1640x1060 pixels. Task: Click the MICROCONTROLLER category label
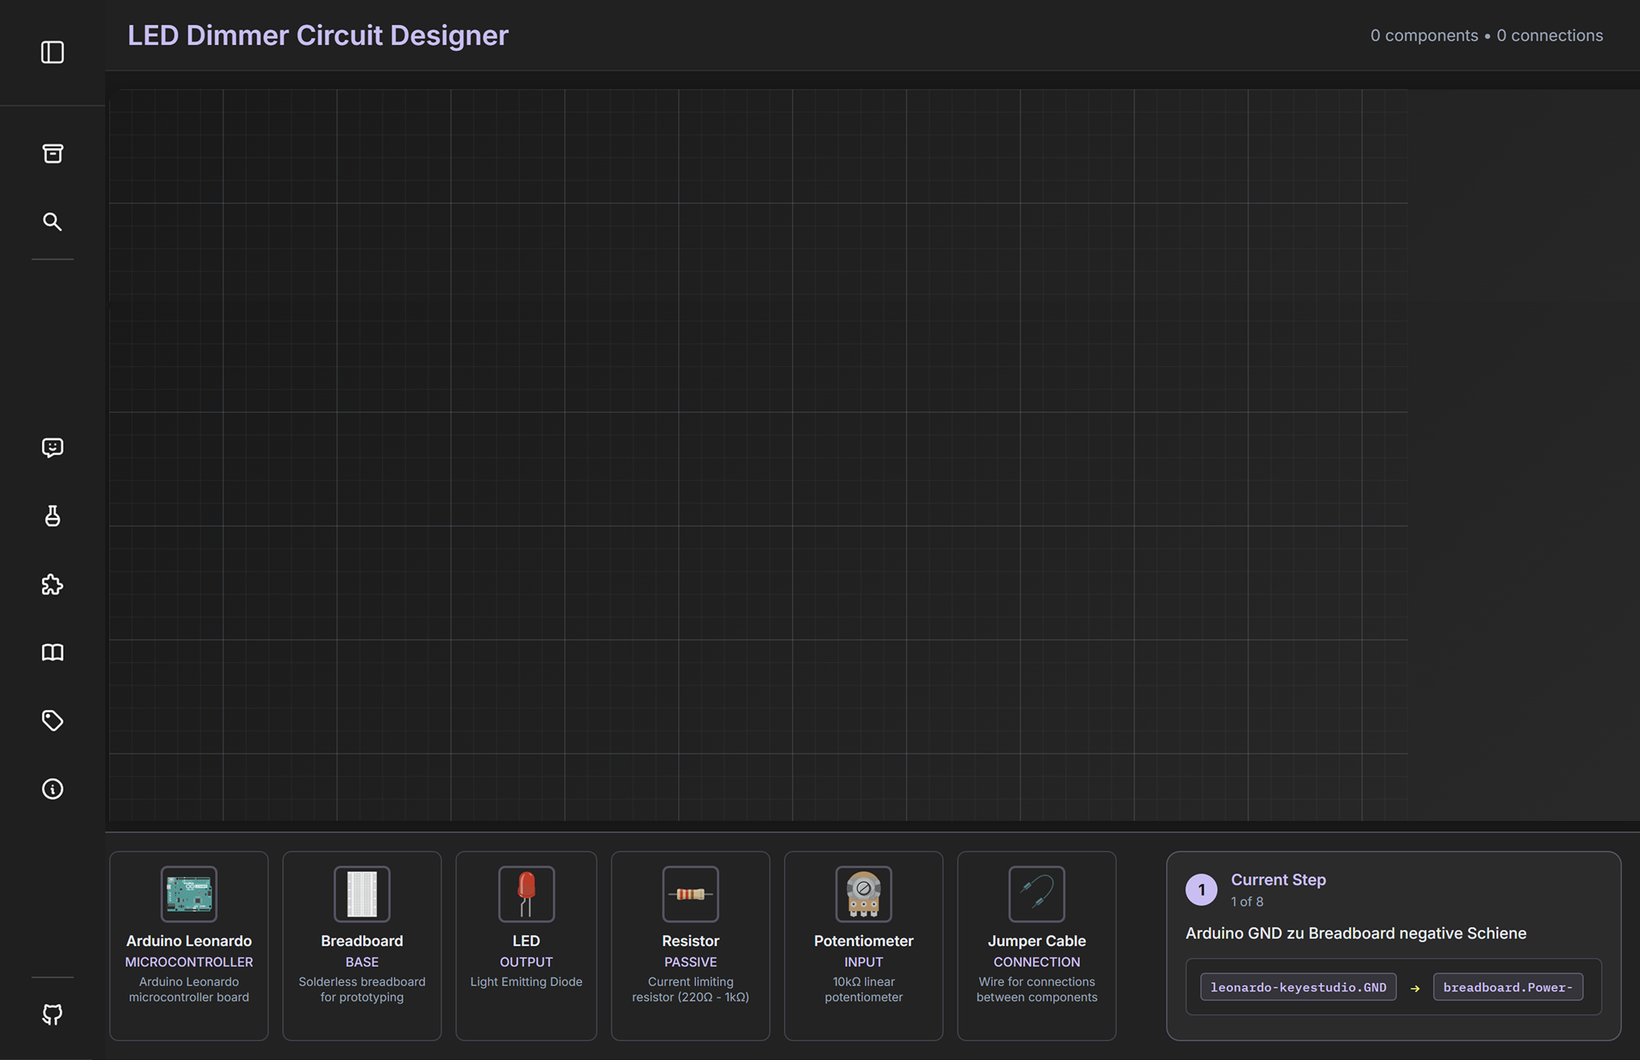[x=189, y=962]
